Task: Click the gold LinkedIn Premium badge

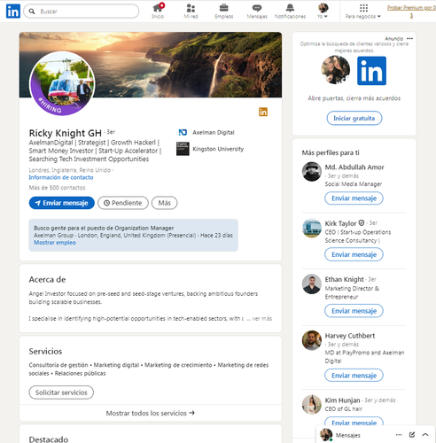Action: [263, 112]
